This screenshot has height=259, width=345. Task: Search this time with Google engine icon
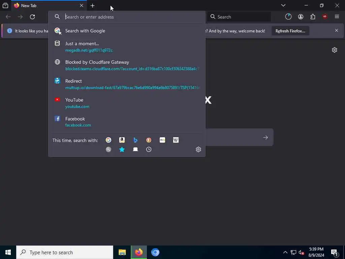click(108, 140)
